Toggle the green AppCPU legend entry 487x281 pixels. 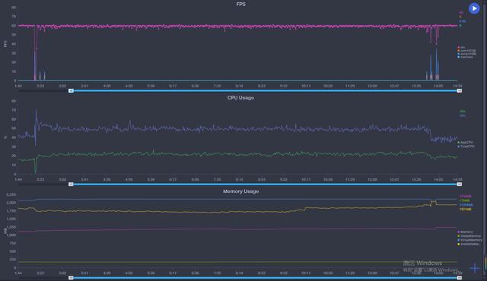click(466, 143)
